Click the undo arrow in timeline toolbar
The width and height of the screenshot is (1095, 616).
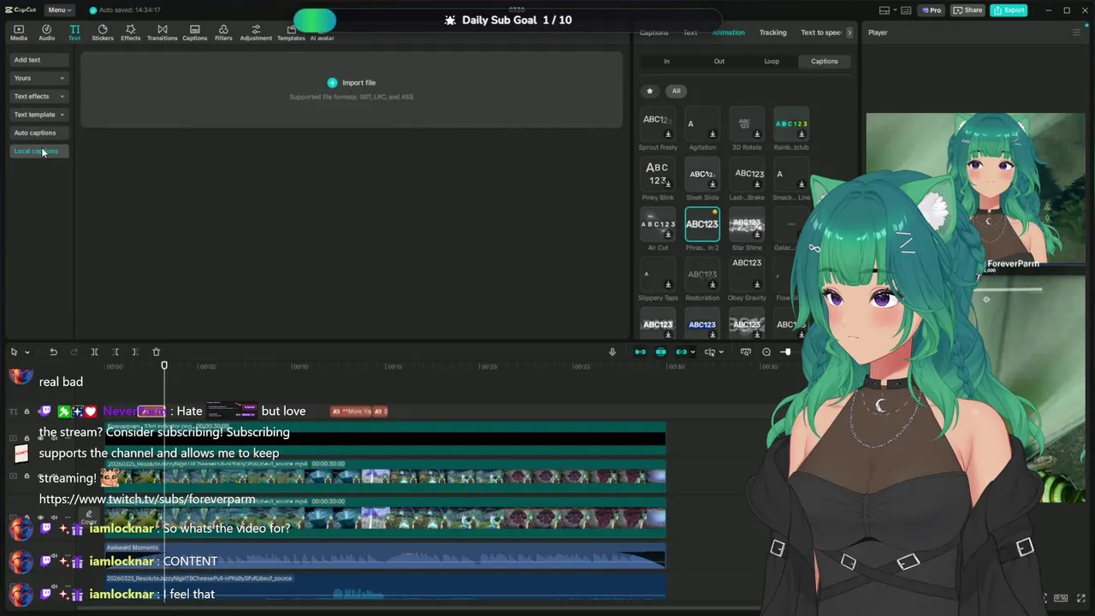point(53,352)
